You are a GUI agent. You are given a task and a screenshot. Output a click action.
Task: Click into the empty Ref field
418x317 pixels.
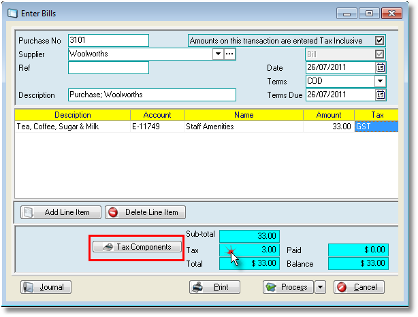click(x=108, y=67)
